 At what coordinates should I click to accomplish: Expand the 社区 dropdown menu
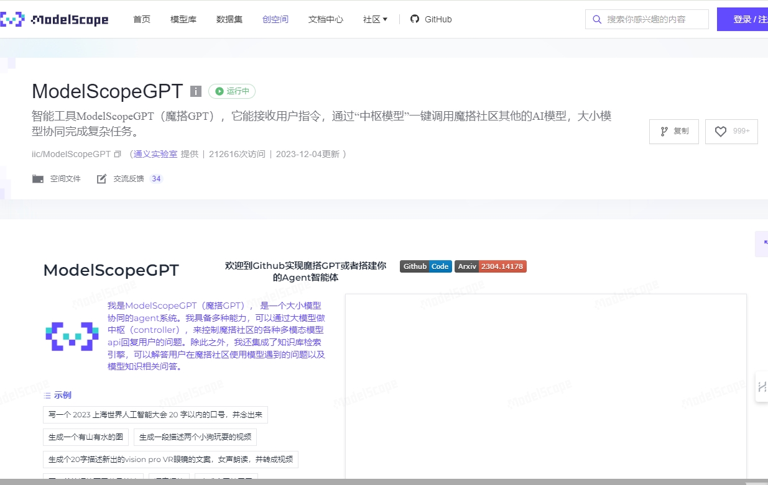tap(375, 19)
